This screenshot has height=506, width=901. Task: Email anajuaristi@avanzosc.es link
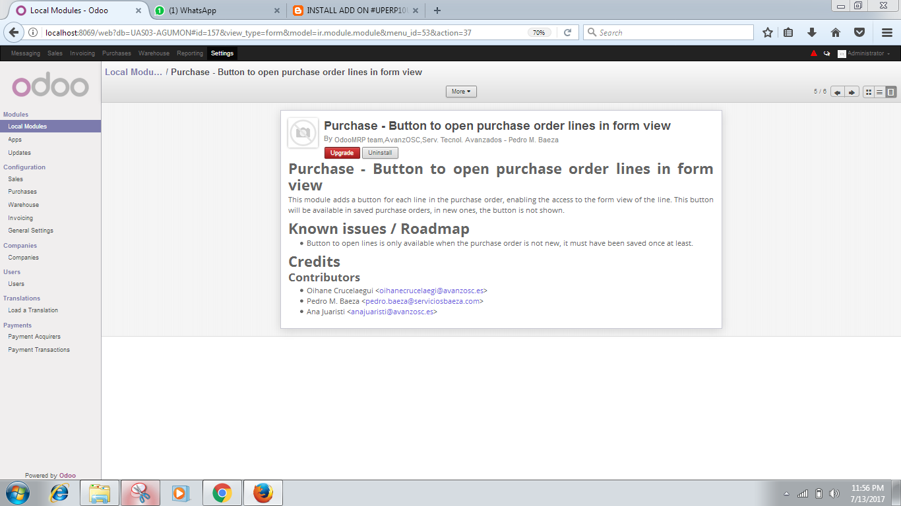point(392,312)
